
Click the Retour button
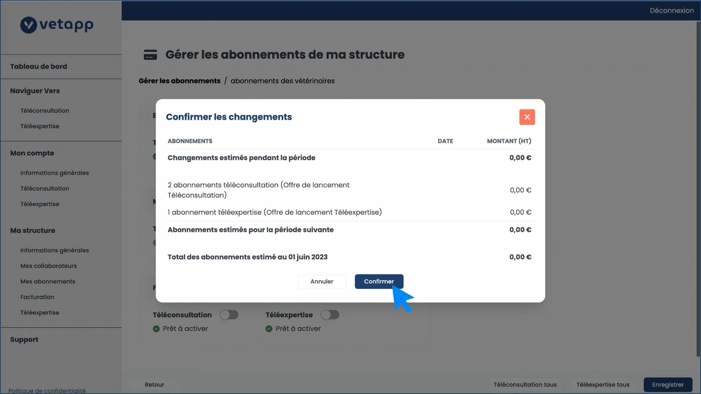coord(154,385)
